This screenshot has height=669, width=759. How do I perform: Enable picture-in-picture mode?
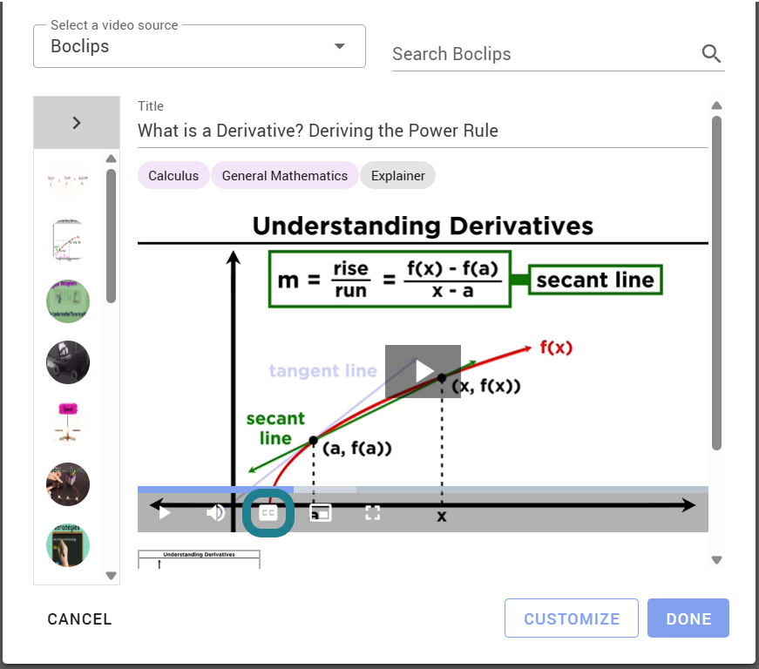click(321, 513)
